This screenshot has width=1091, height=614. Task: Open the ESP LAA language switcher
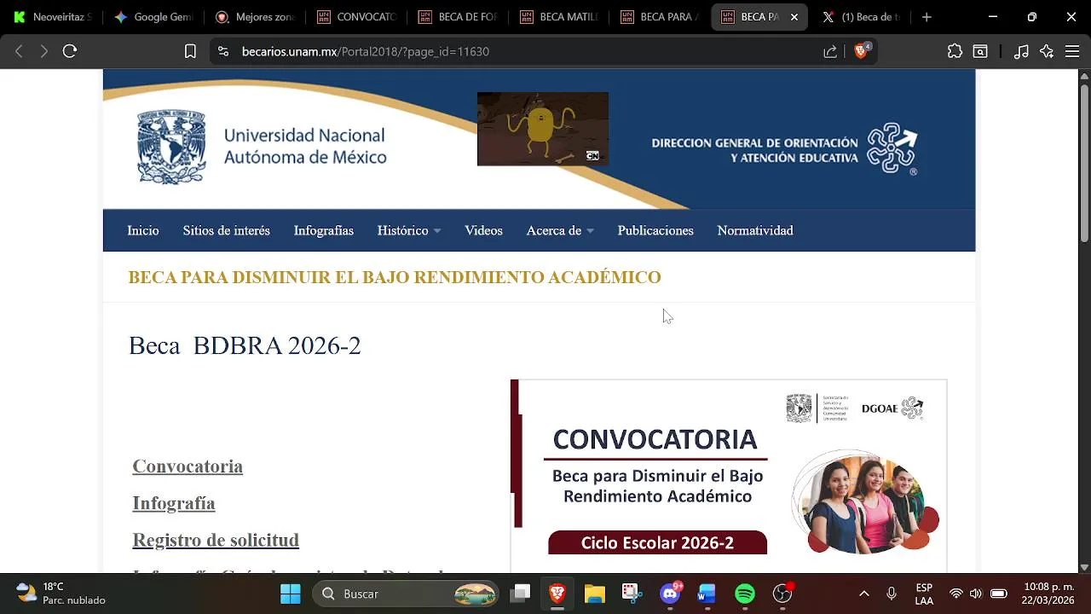(924, 594)
